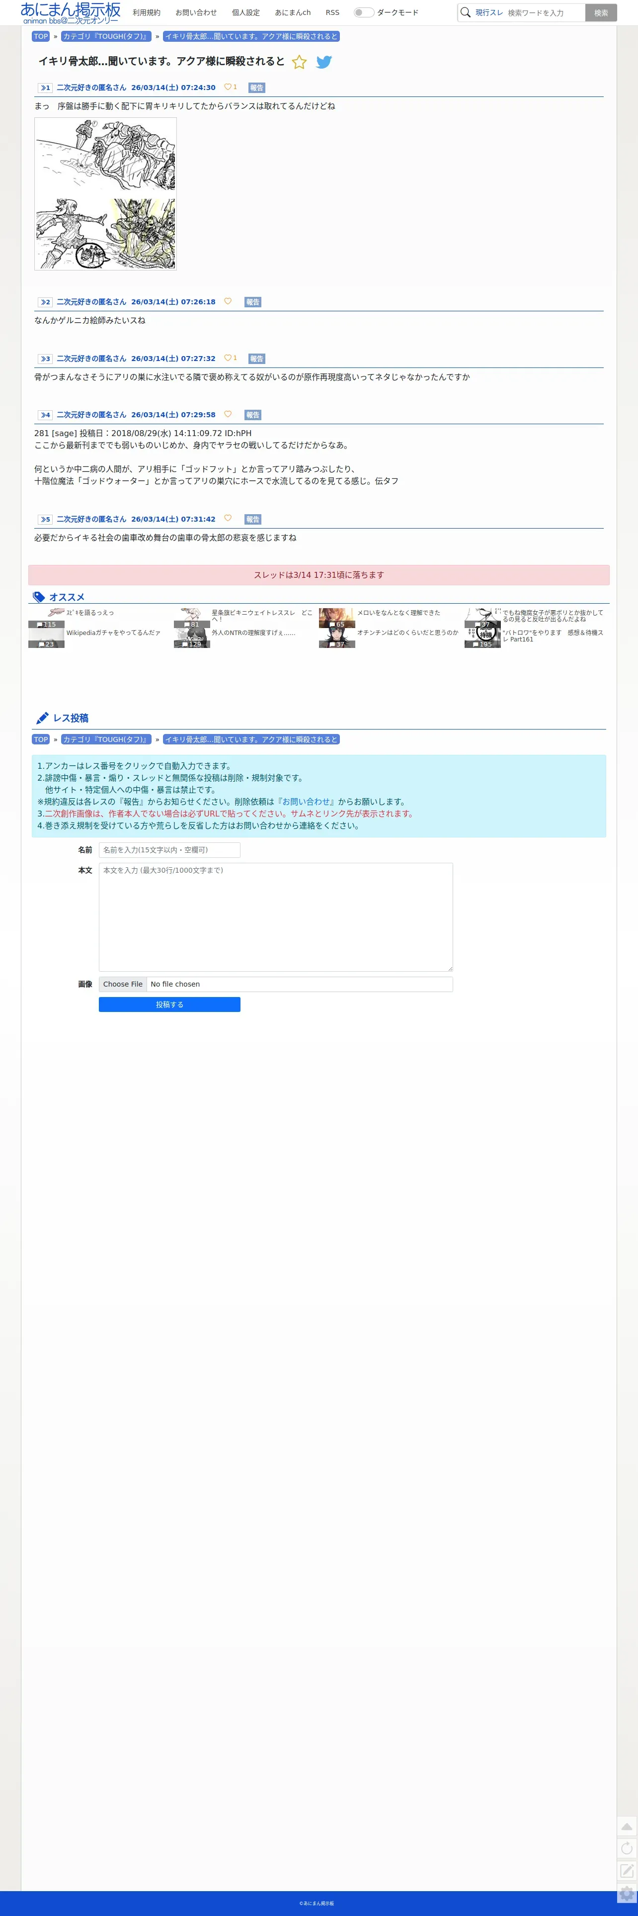Focus the 名前 input field
The height and width of the screenshot is (1916, 638).
169,849
